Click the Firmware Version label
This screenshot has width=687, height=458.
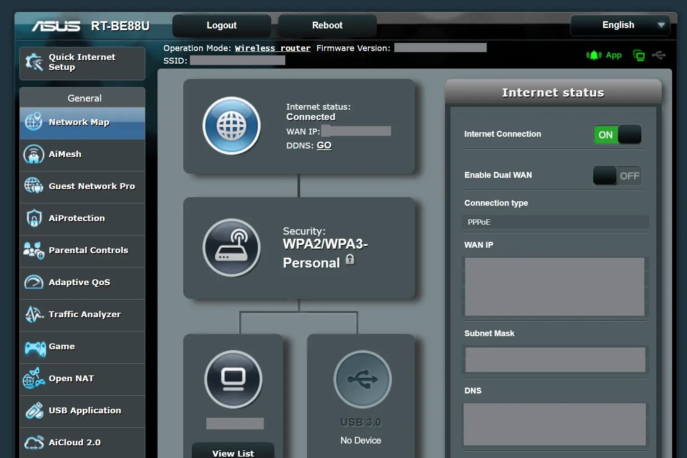tap(353, 48)
